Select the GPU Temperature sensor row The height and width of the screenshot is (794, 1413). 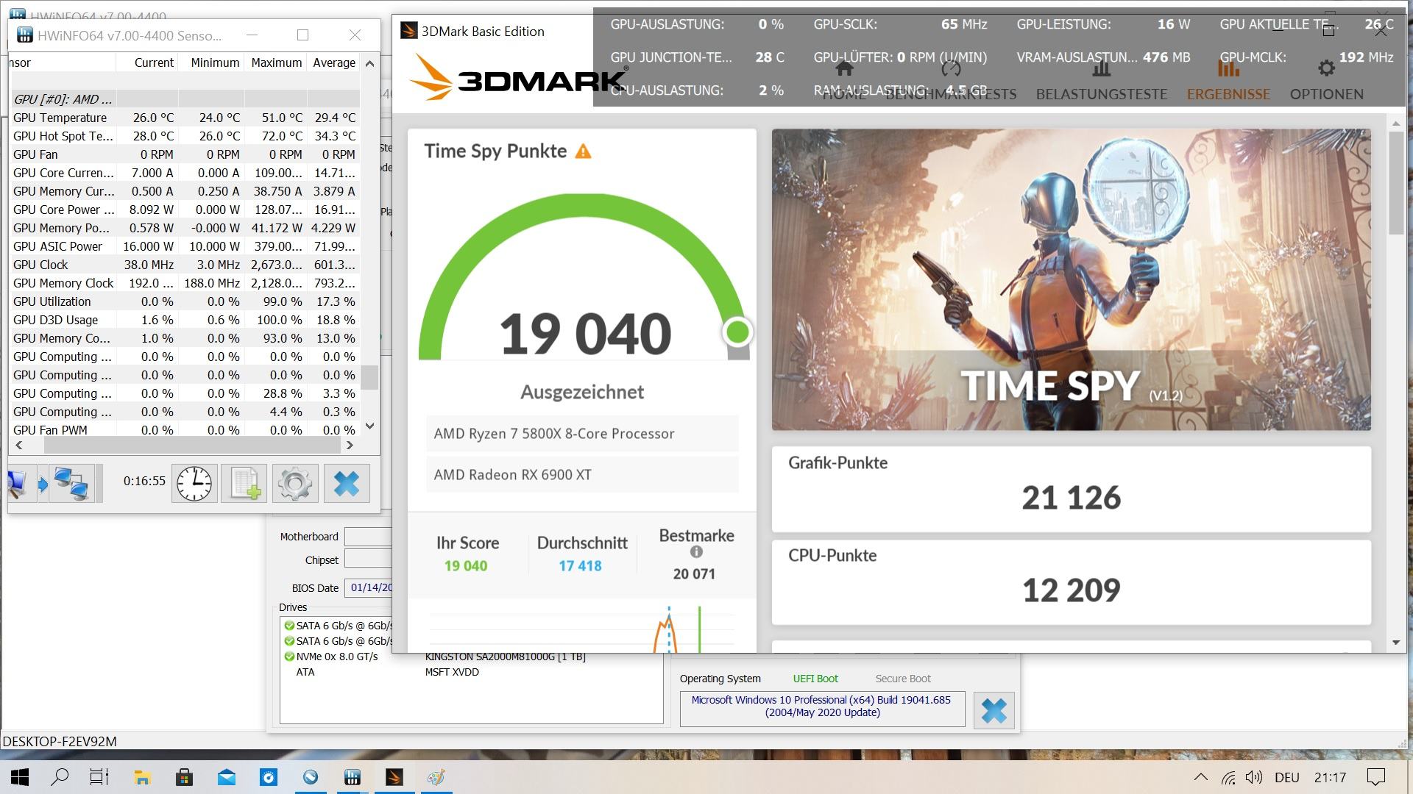pyautogui.click(x=185, y=118)
